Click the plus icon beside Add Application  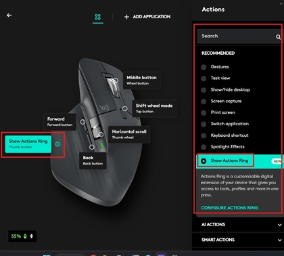pyautogui.click(x=126, y=17)
